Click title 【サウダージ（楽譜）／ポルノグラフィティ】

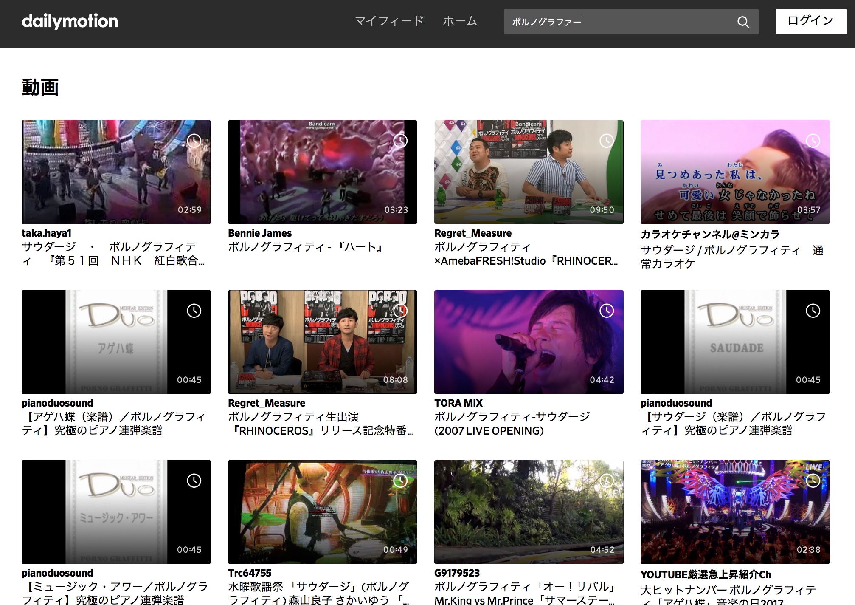point(734,424)
